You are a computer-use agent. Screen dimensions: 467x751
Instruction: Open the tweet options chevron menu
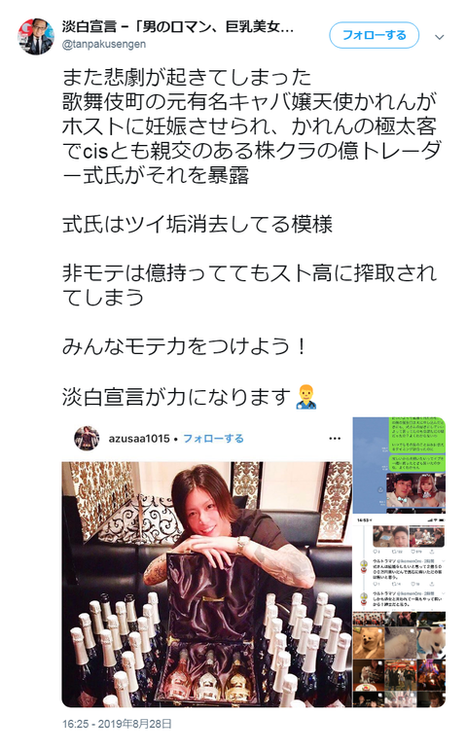tap(439, 37)
